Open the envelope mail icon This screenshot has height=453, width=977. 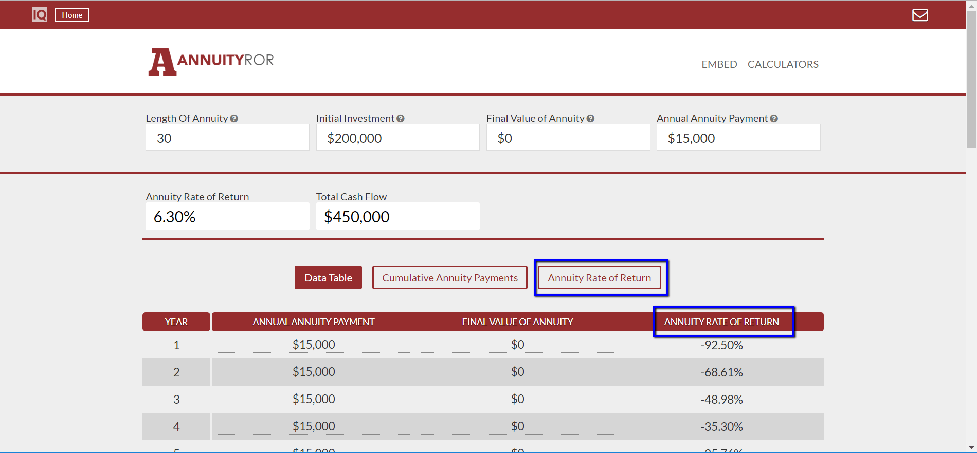(x=920, y=15)
